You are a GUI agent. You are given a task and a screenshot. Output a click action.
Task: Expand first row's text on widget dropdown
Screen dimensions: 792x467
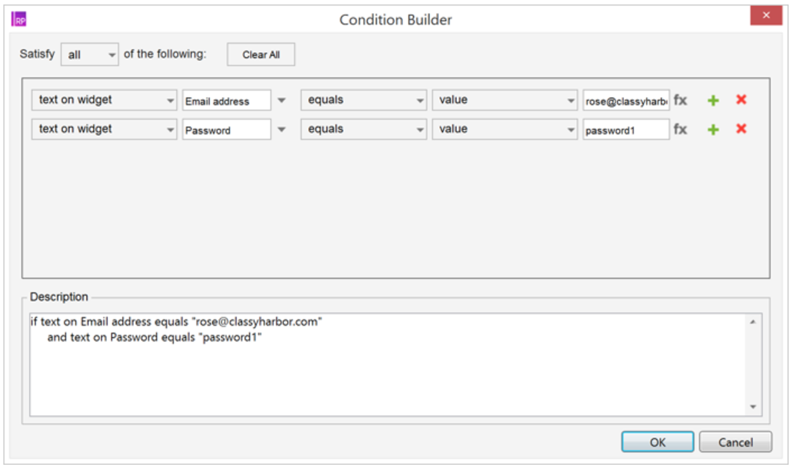(104, 100)
